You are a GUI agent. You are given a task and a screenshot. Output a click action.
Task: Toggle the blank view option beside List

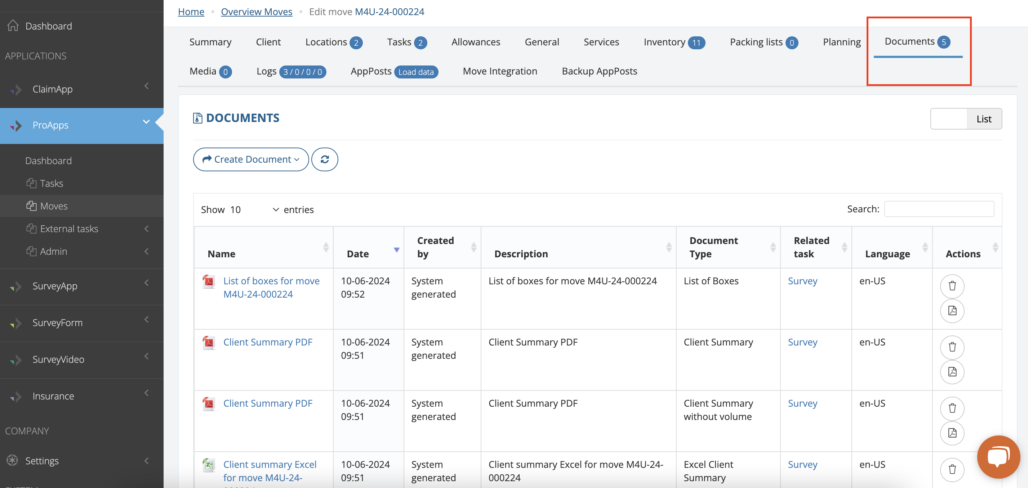[x=949, y=119]
